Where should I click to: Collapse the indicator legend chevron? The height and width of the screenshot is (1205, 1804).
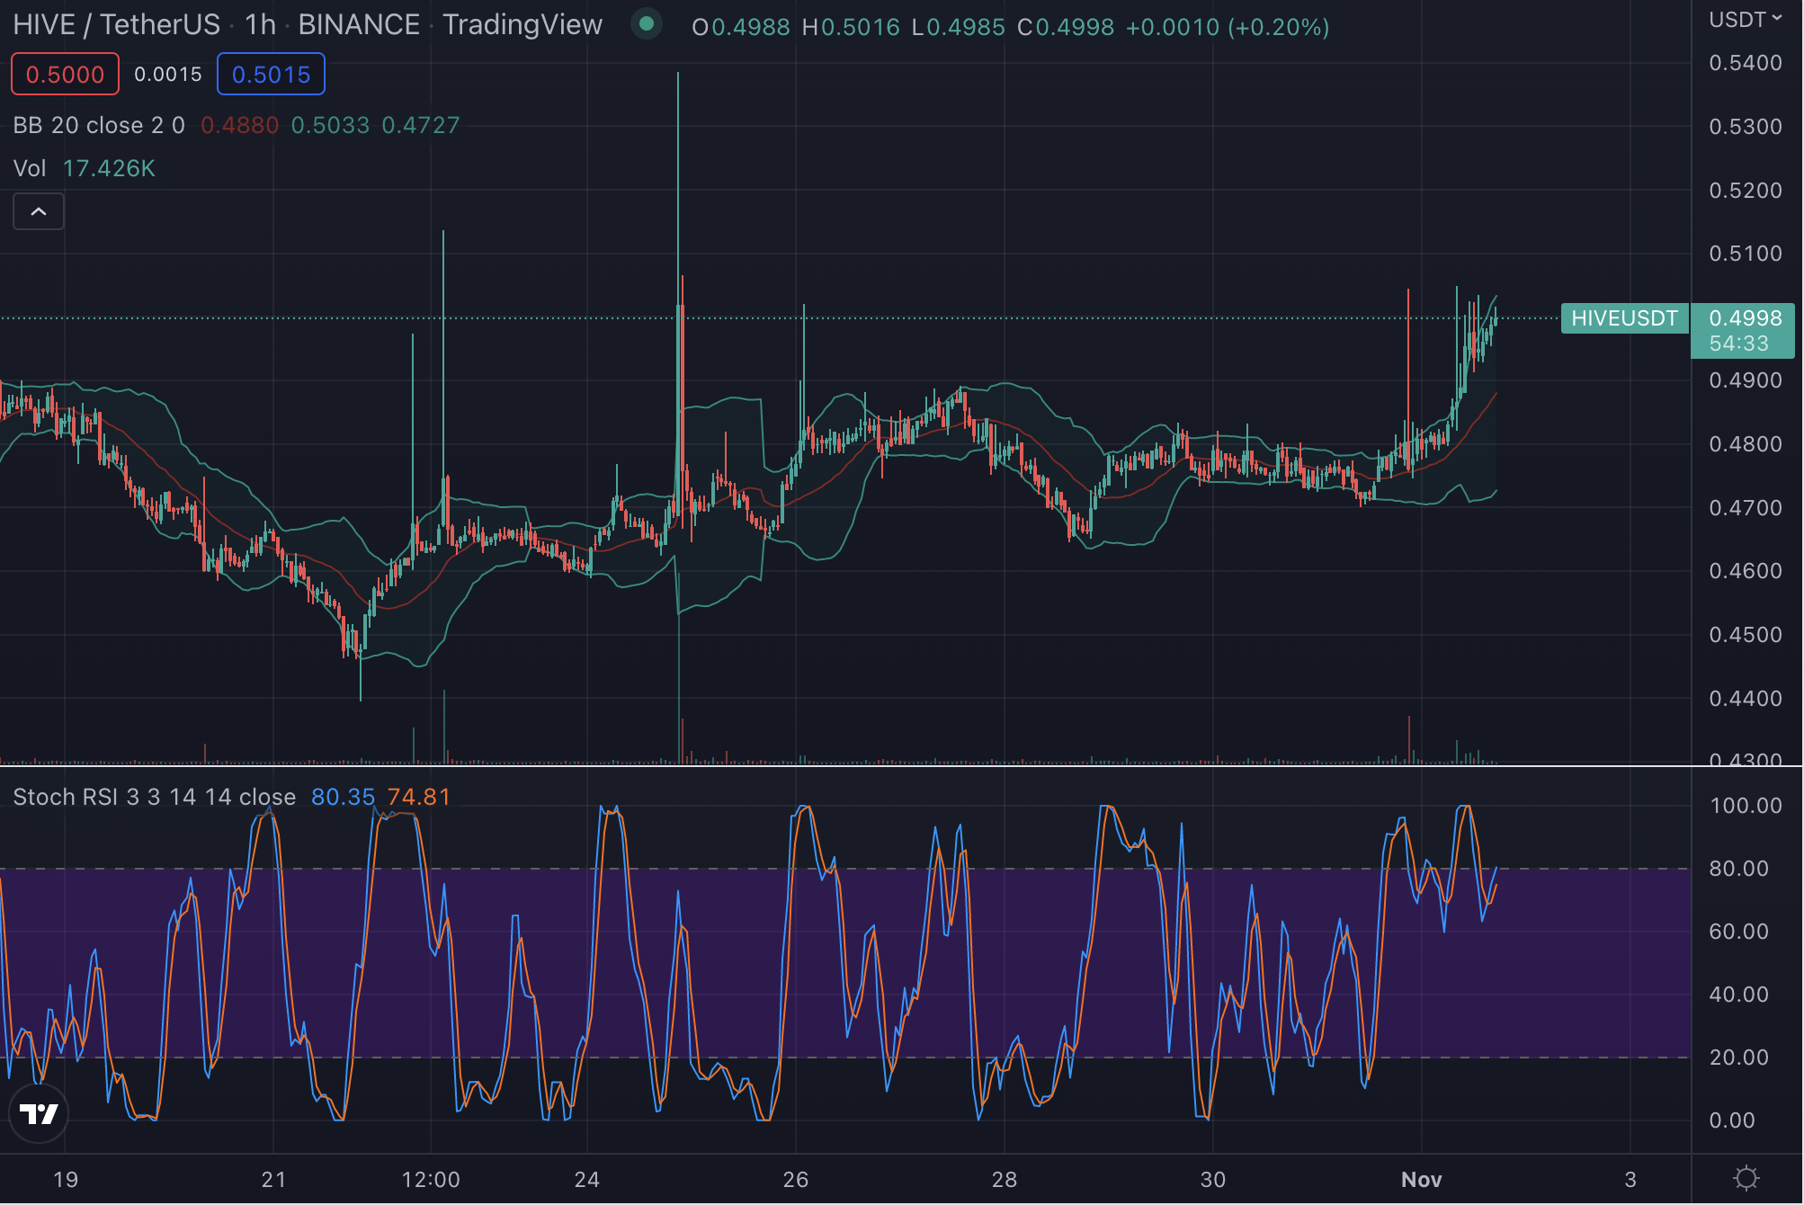click(x=39, y=212)
